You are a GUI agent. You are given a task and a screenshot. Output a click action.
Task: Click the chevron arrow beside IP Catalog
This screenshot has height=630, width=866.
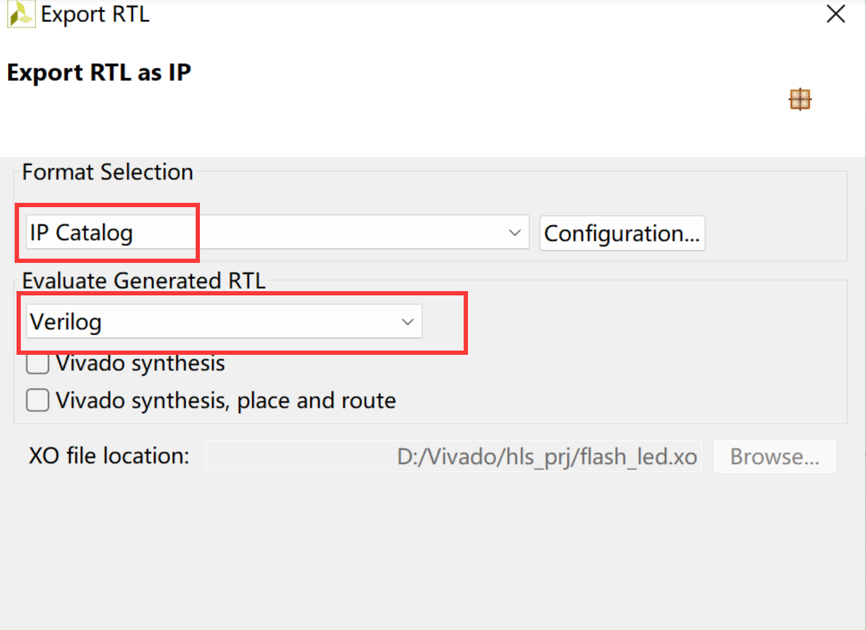click(515, 233)
